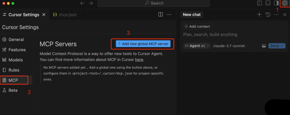This screenshot has height=115, width=290.
Task: Click the Cursor Settings page title
Action: (x=20, y=27)
